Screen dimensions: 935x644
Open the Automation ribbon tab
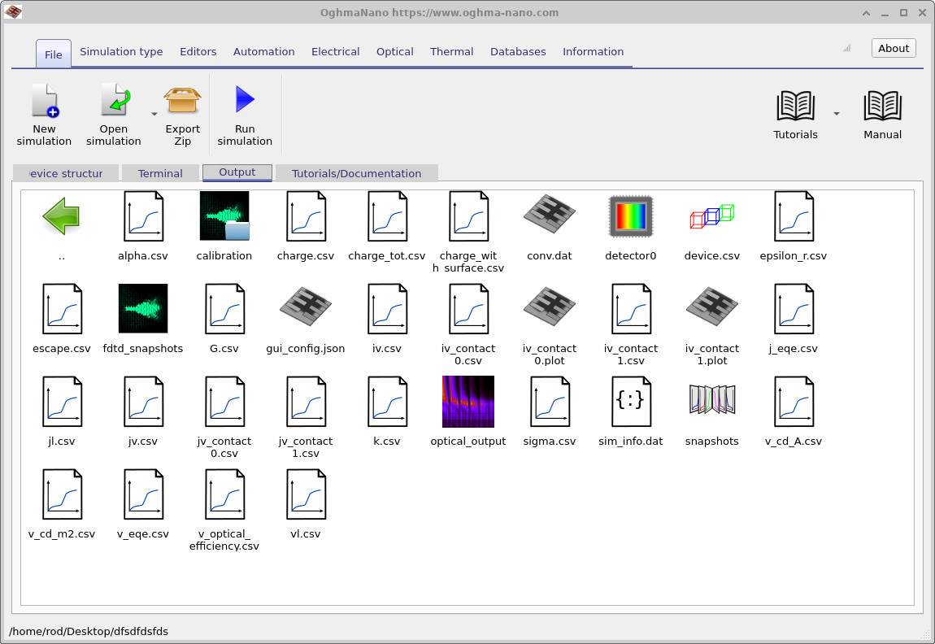[263, 52]
